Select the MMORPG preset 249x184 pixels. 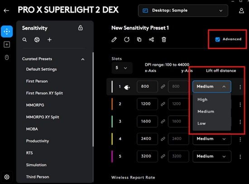click(35, 105)
